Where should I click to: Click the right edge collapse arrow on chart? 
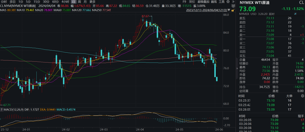[237, 68]
